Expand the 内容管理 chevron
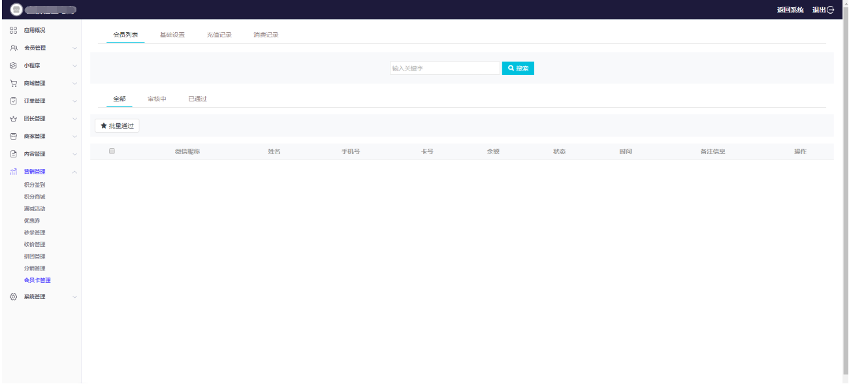Image resolution: width=849 pixels, height=384 pixels. pos(74,154)
